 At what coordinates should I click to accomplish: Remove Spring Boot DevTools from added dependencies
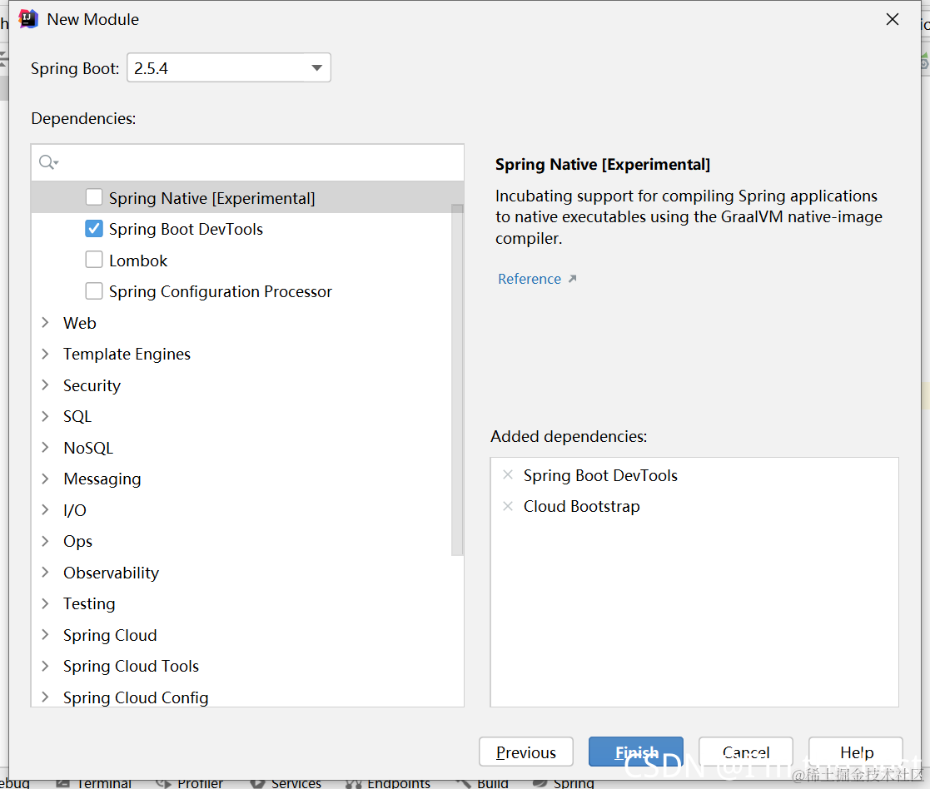pyautogui.click(x=508, y=475)
